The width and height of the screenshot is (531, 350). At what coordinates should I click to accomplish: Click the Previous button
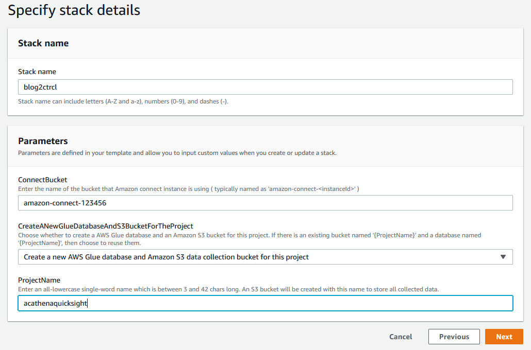454,337
